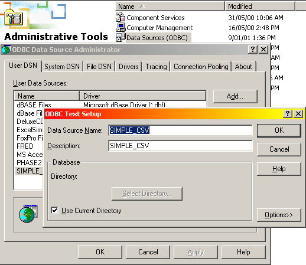Screen dimensions: 306x265
Task: Toggle the Use Current Directory checkbox
Action: (54, 211)
